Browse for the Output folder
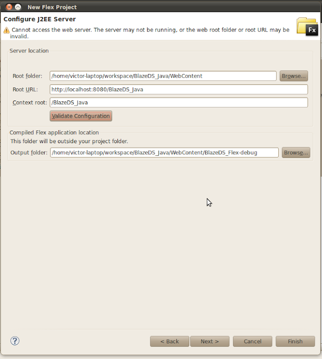This screenshot has width=322, height=359. pyautogui.click(x=296, y=153)
